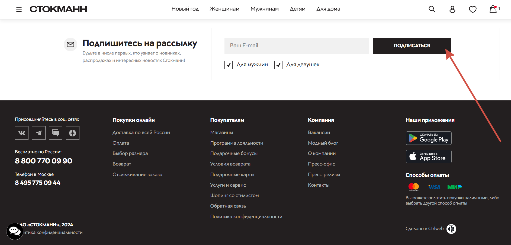511x245 pixels.
Task: Open the user account icon
Action: [452, 9]
